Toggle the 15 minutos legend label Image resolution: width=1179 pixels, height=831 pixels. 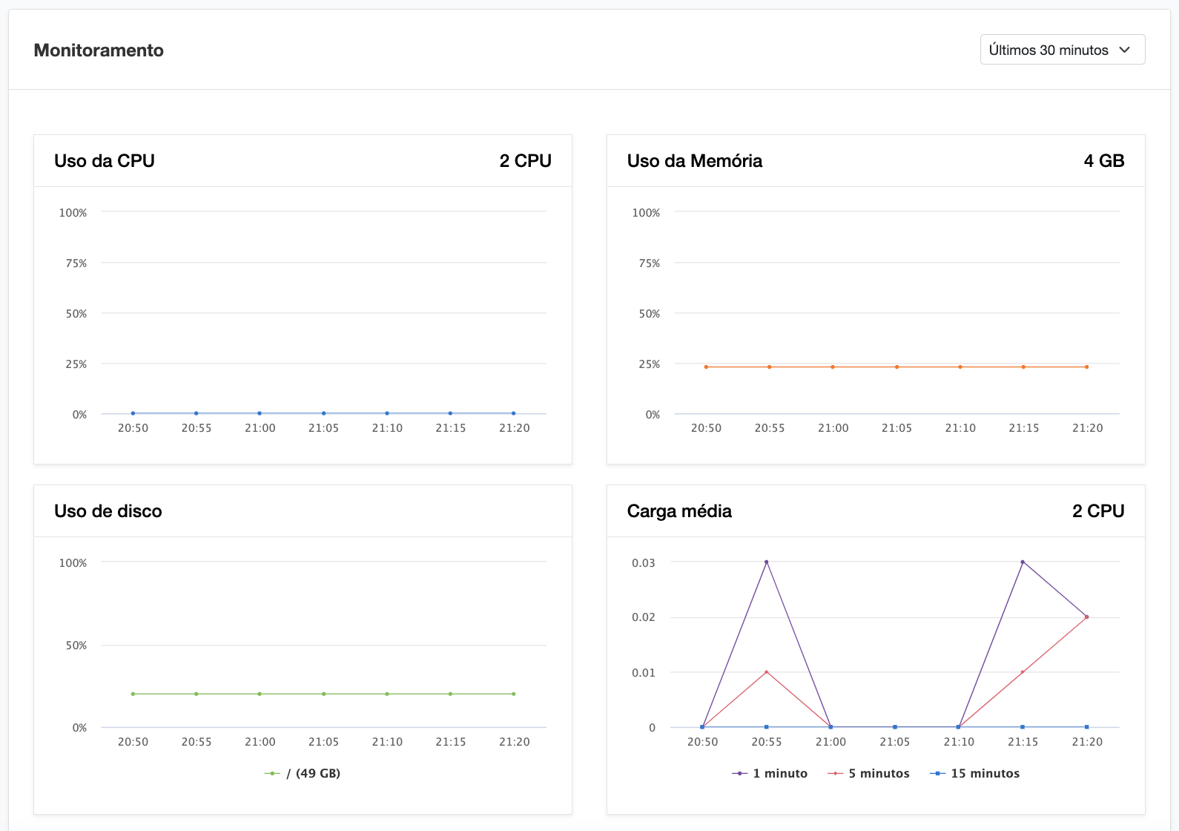(985, 773)
